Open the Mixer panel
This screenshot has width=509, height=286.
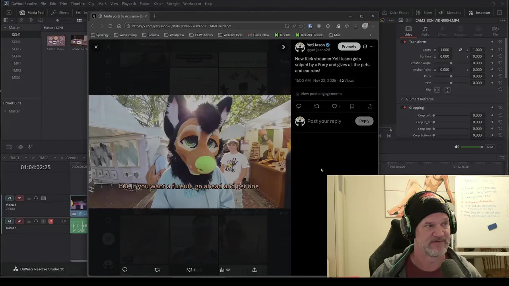click(424, 12)
